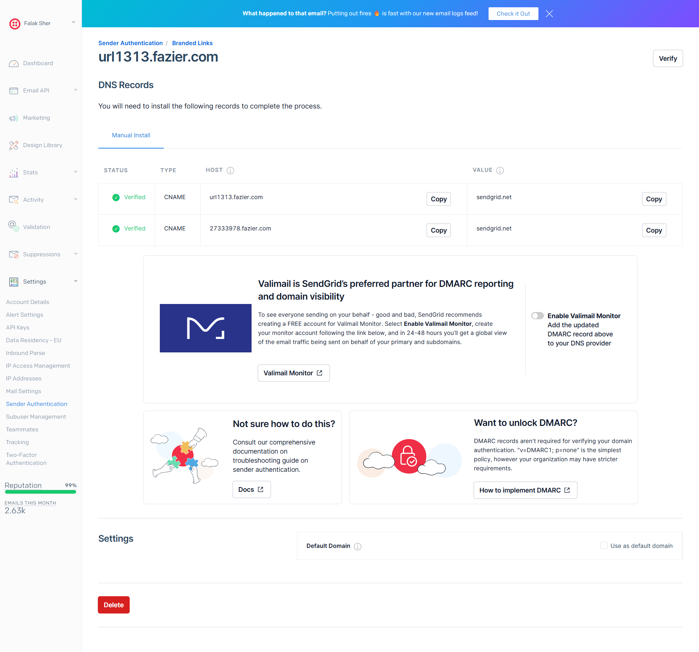
Task: Expand the Activity menu chevron
Action: coord(76,199)
